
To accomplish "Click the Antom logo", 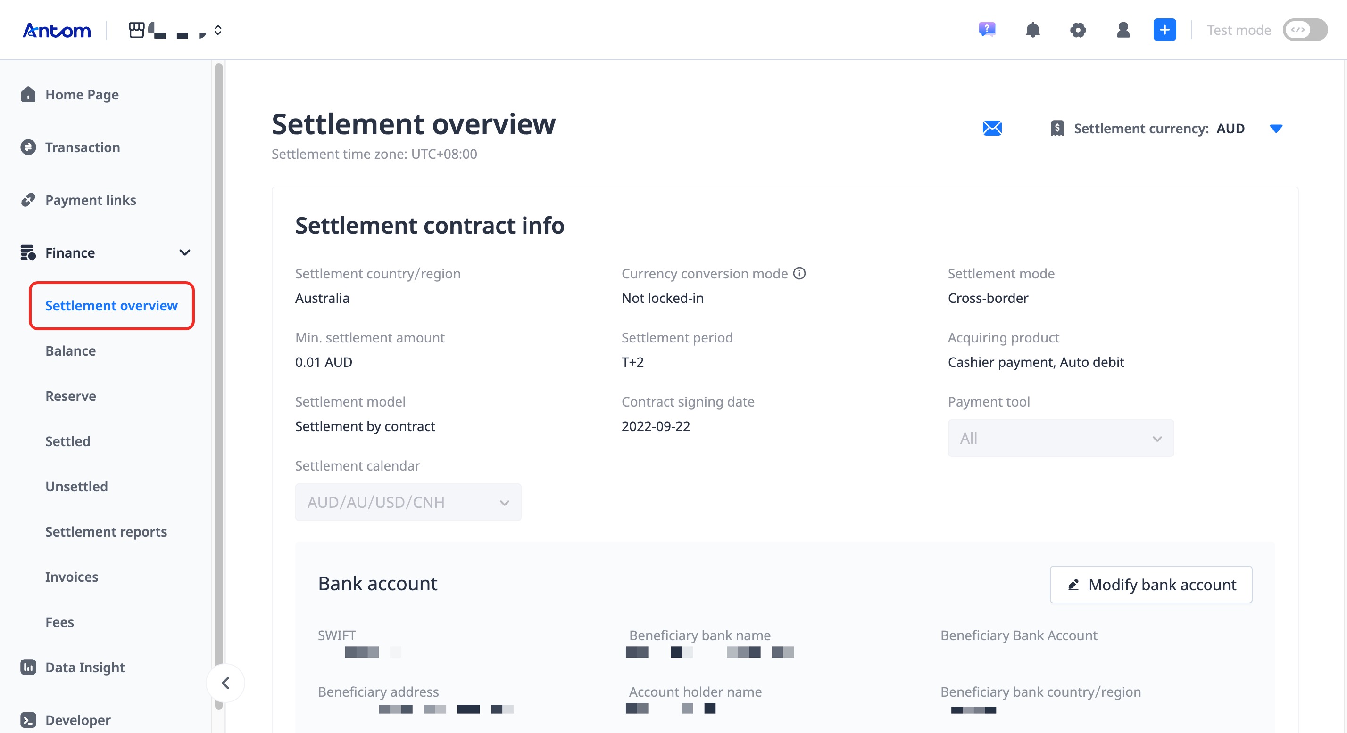I will point(57,30).
